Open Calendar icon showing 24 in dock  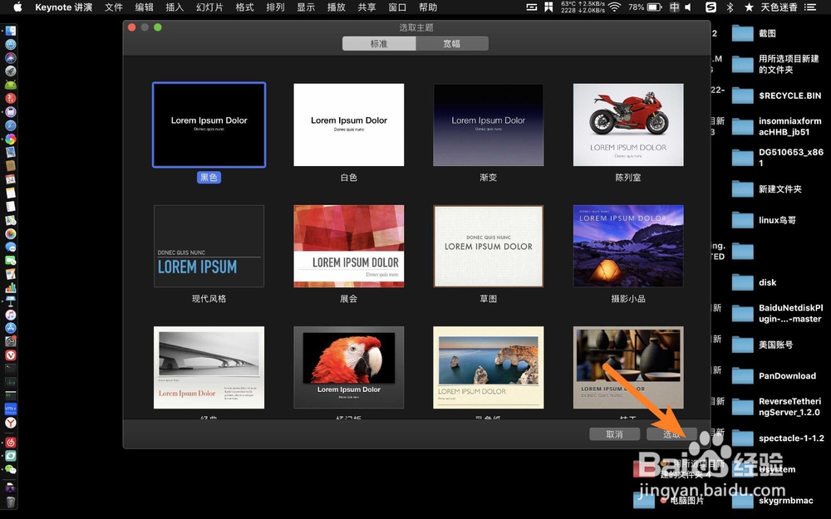11,179
